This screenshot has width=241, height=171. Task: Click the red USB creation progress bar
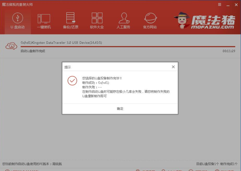pos(128,47)
